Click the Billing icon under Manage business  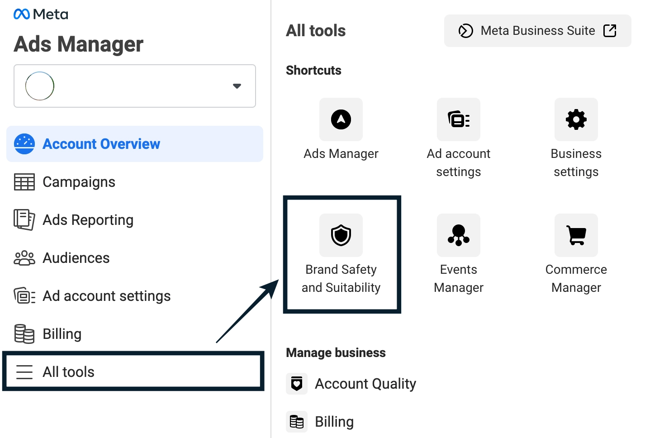click(x=297, y=422)
